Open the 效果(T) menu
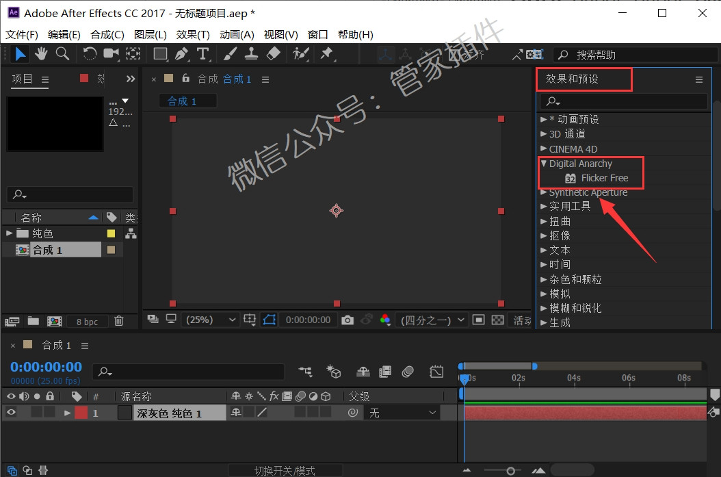The image size is (721, 477). coord(193,34)
